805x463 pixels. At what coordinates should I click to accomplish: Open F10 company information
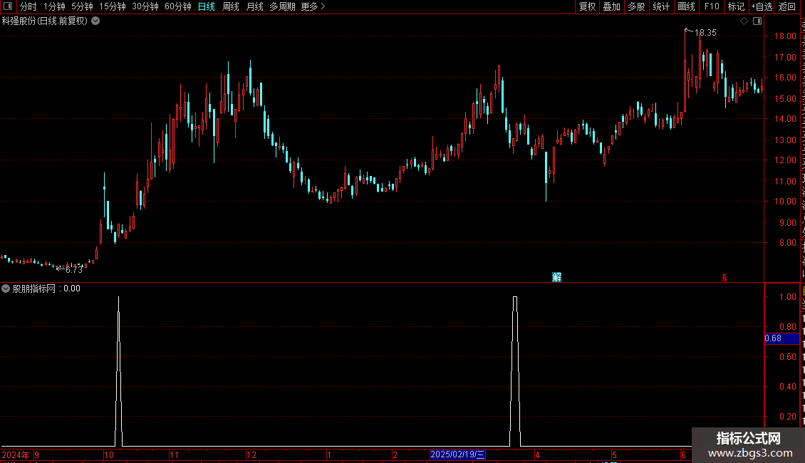[x=712, y=6]
